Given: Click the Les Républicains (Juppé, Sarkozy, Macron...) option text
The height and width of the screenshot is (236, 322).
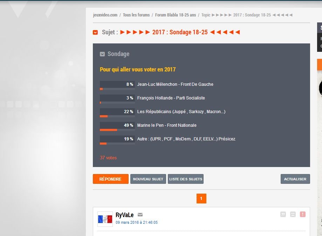Looking at the screenshot, I should point(181,112).
